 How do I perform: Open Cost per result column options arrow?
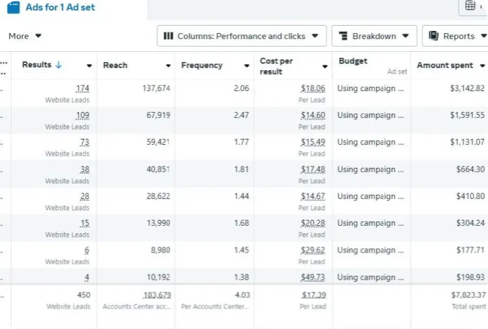click(x=325, y=66)
